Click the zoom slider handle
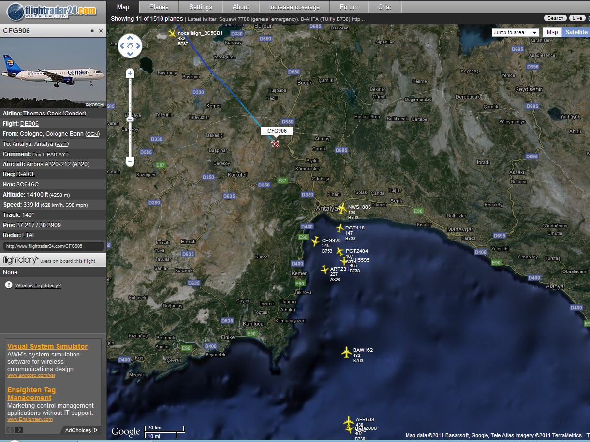 (130, 119)
